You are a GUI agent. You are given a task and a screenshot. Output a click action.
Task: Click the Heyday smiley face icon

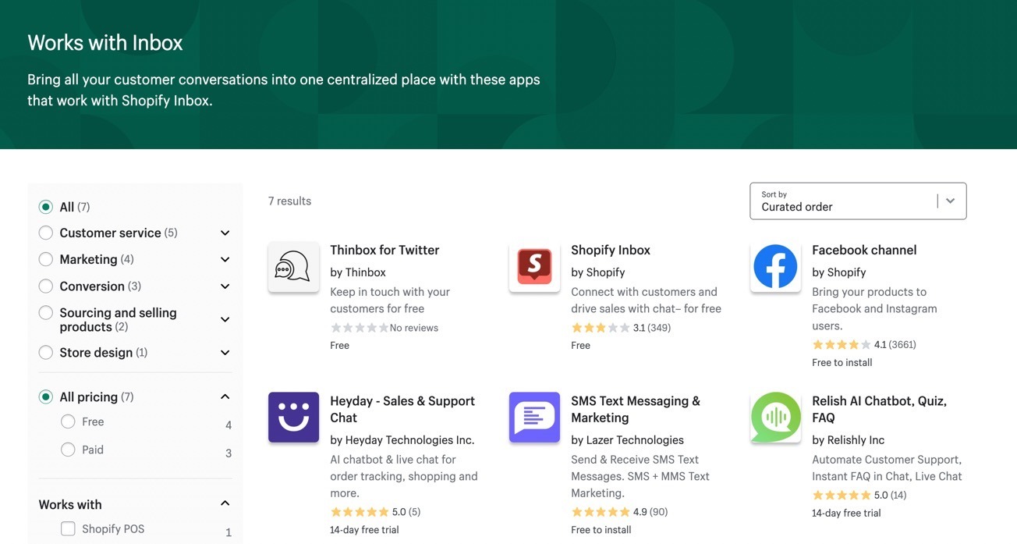tap(293, 418)
